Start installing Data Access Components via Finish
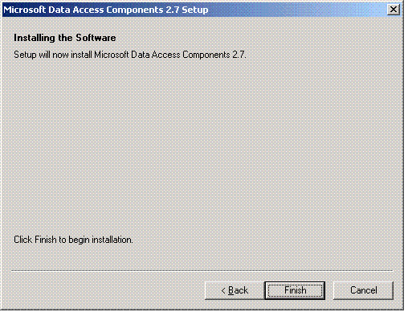This screenshot has width=408, height=312. tap(295, 290)
